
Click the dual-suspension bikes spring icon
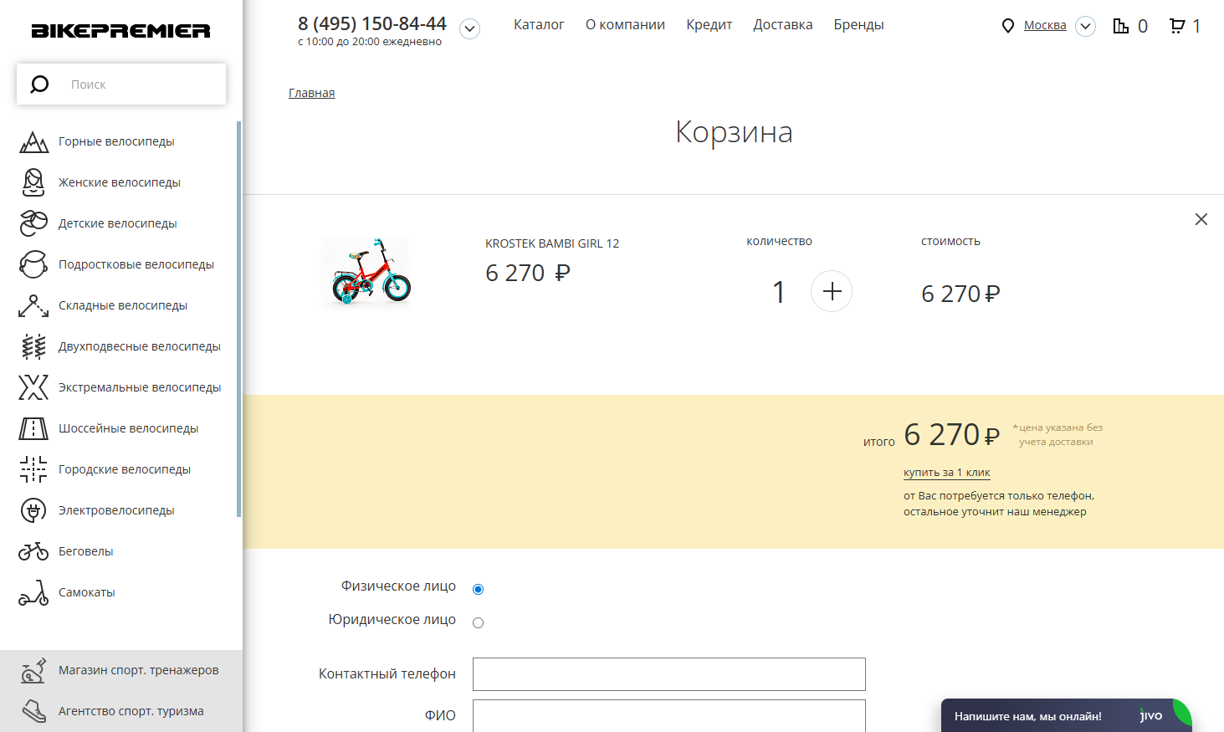click(x=33, y=346)
